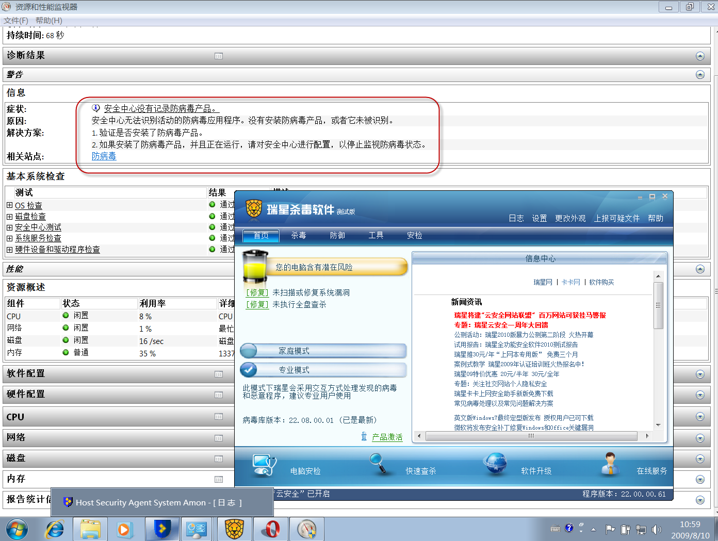Viewport: 718px width, 541px height.
Task: Open 硬件配置 table view icon
Action: pos(219,395)
